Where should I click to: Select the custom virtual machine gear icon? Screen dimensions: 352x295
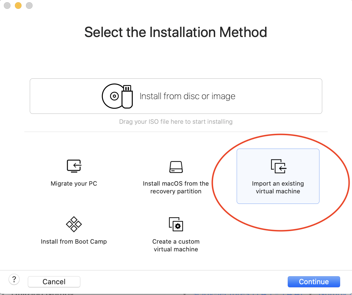pyautogui.click(x=176, y=224)
